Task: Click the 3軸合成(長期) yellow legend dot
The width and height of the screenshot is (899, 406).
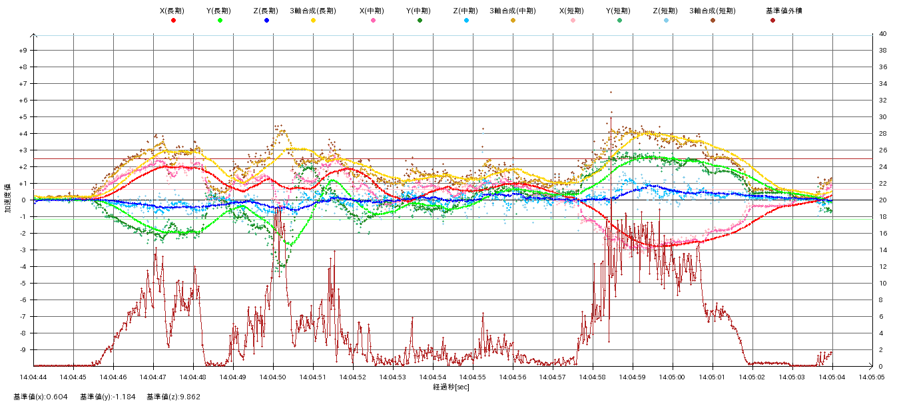Action: (313, 21)
